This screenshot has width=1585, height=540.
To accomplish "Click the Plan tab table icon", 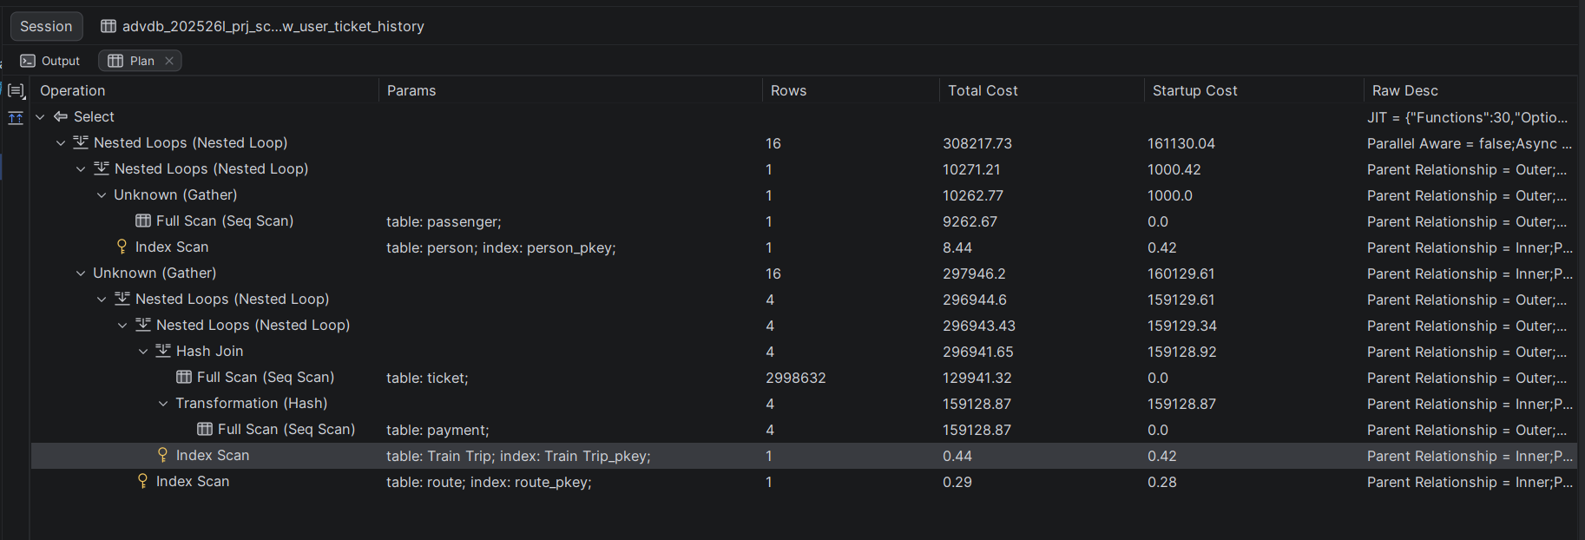I will tap(115, 61).
